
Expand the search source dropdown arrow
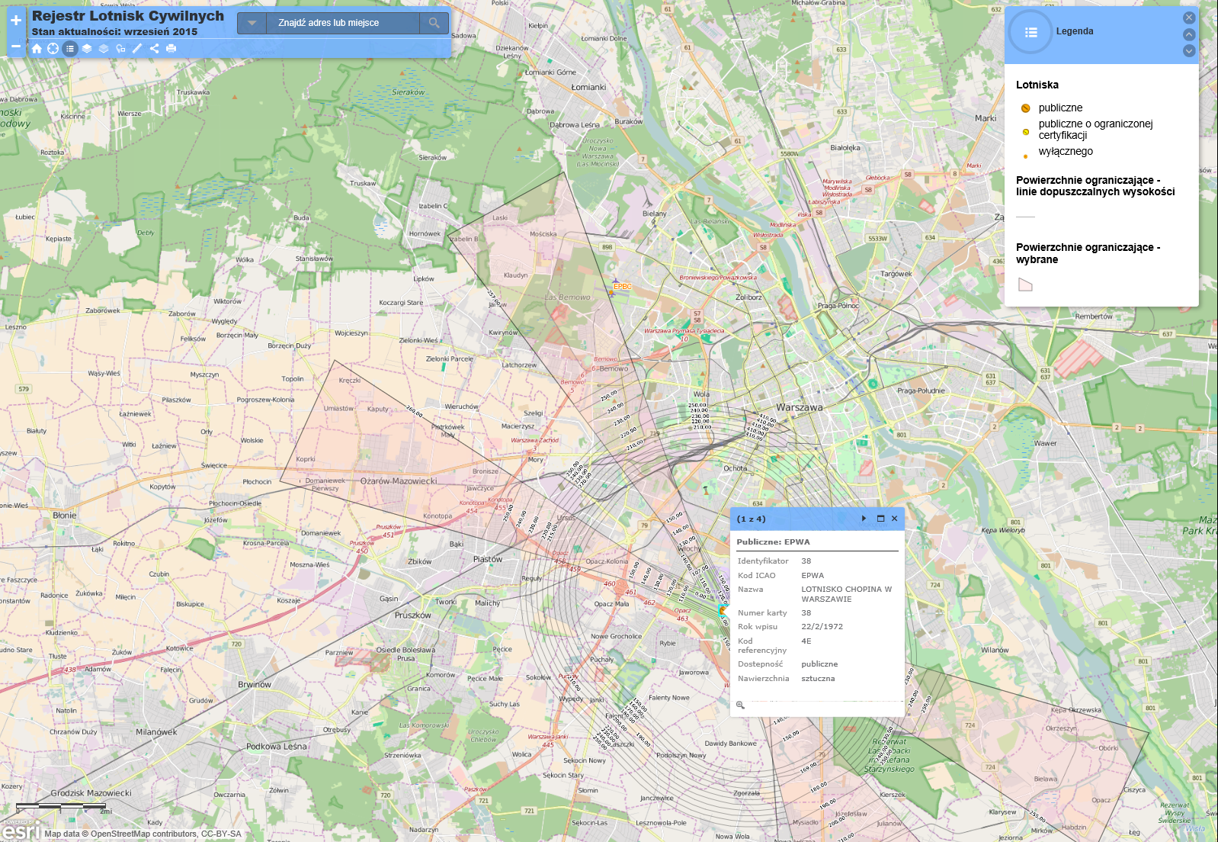pyautogui.click(x=252, y=23)
